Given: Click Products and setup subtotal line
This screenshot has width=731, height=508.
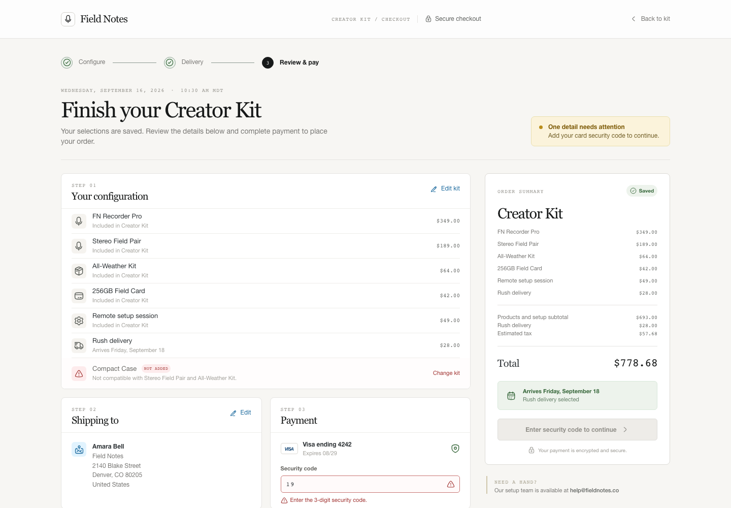Looking at the screenshot, I should [x=577, y=317].
